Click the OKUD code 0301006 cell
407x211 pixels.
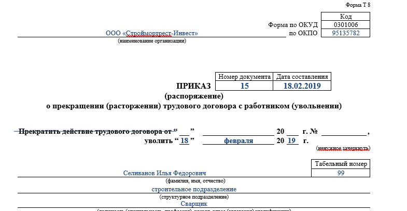pyautogui.click(x=345, y=25)
